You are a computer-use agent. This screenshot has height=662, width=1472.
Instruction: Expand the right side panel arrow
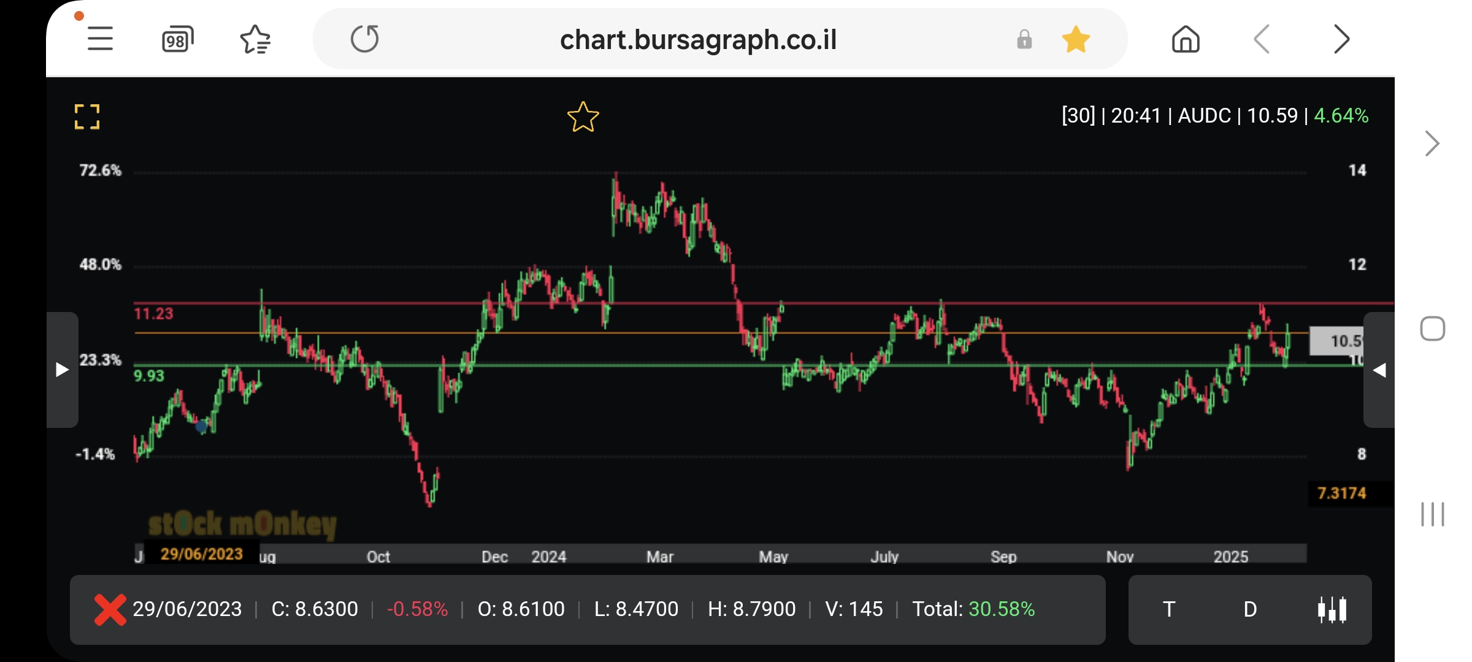(1379, 370)
